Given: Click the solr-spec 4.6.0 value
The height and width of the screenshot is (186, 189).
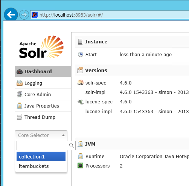Looking at the screenshot, I should point(125,83).
